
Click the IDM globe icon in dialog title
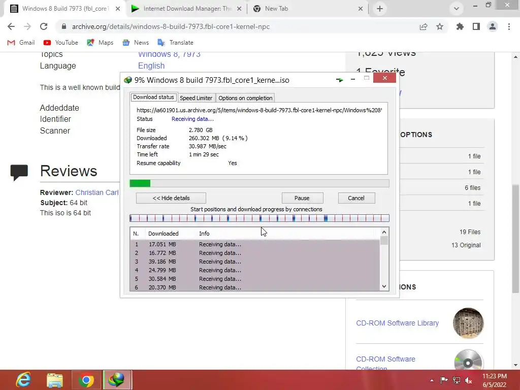(x=127, y=80)
